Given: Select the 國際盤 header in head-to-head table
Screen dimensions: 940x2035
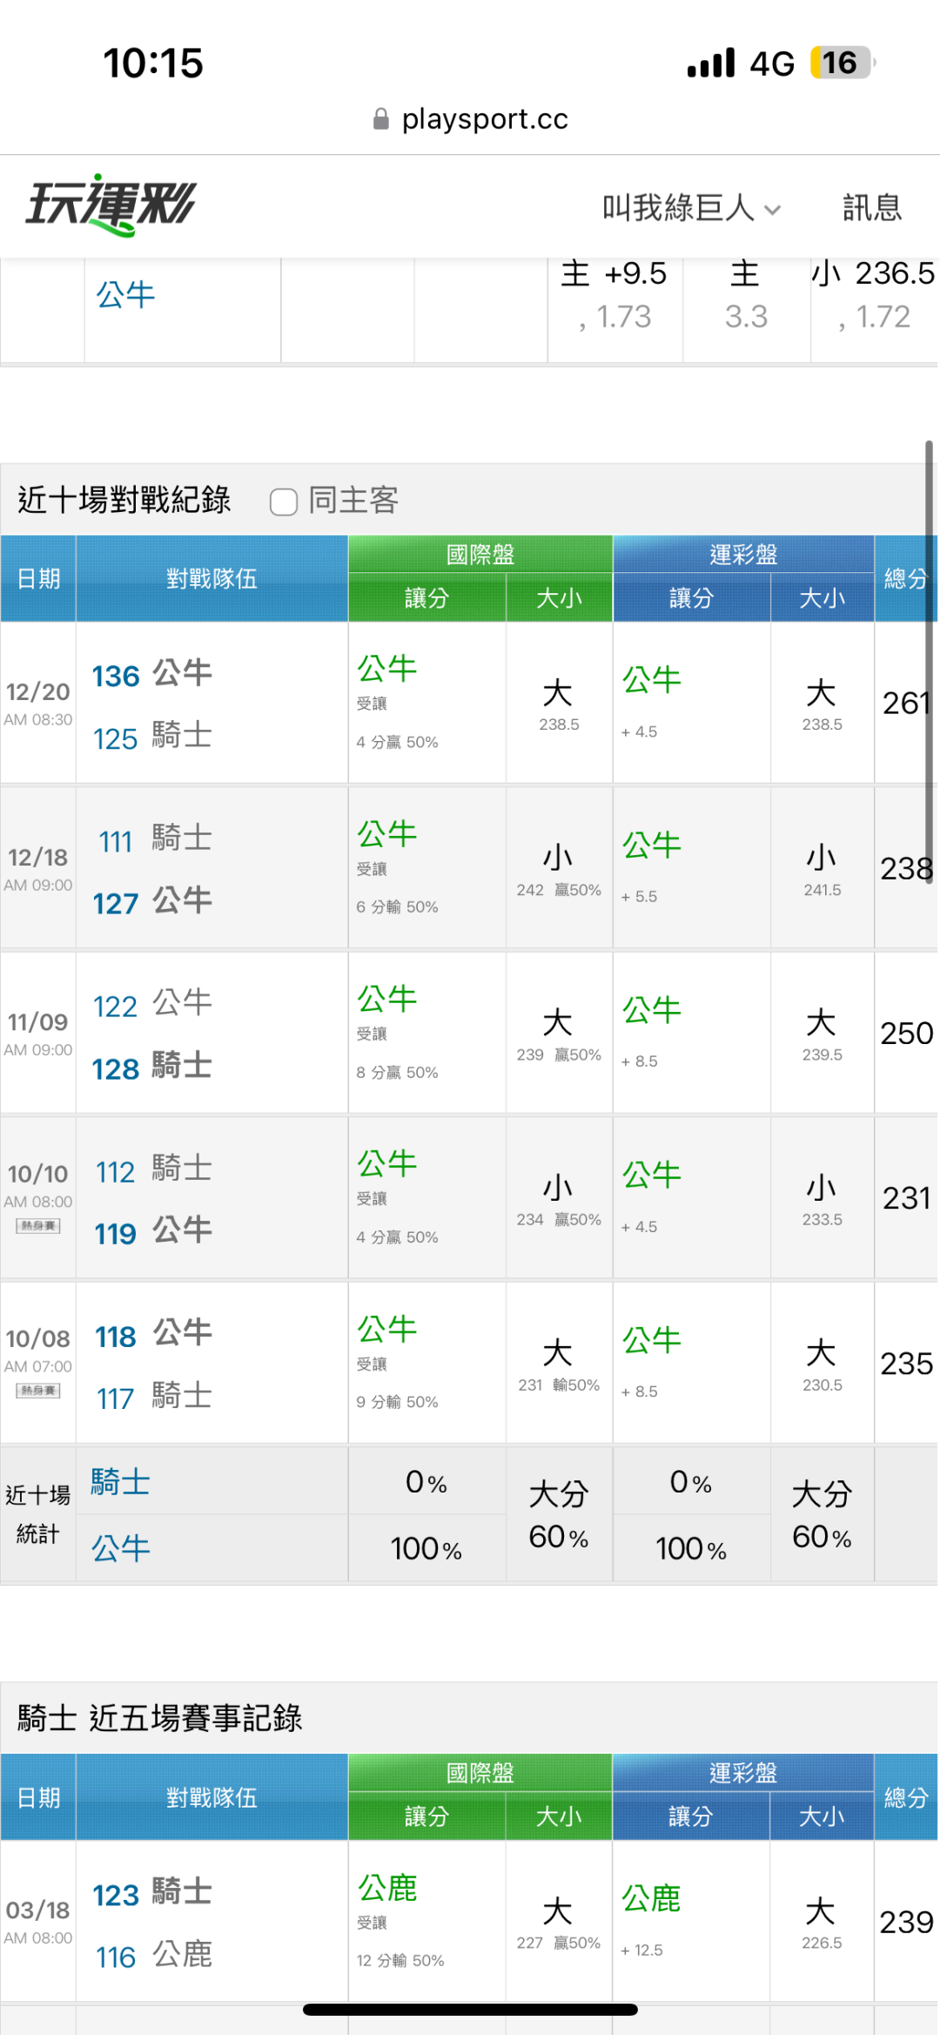Looking at the screenshot, I should (480, 554).
